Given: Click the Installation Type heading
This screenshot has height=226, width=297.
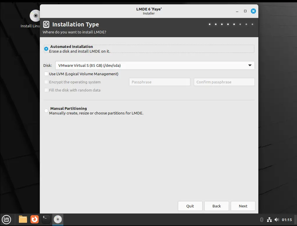Looking at the screenshot, I should pos(76,24).
